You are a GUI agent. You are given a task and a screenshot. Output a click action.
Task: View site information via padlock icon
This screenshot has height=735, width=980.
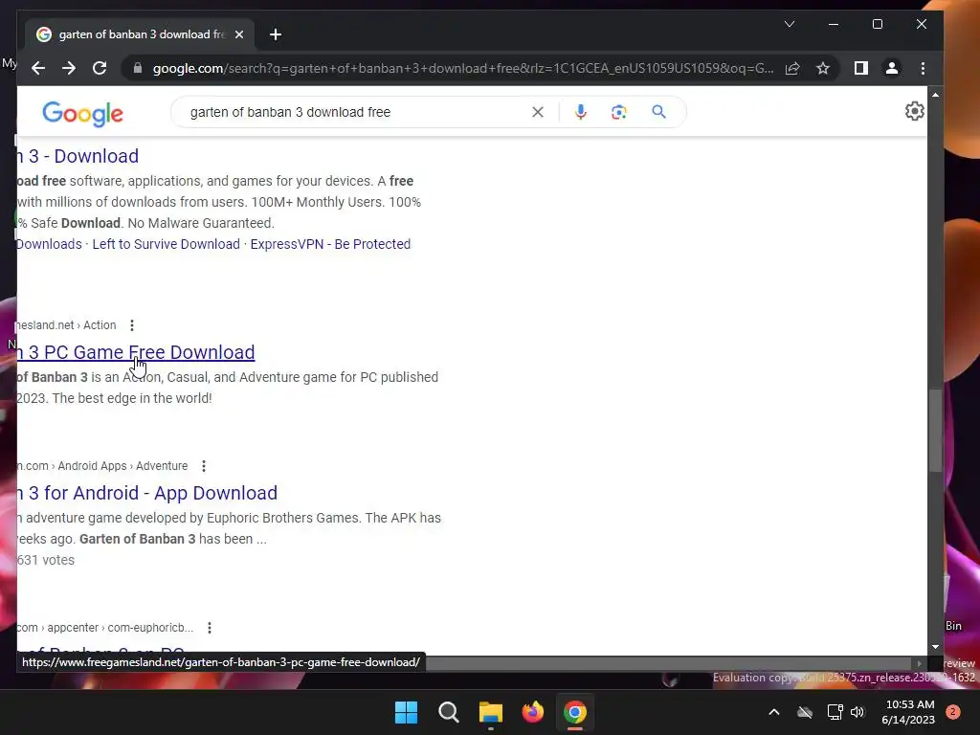coord(138,68)
